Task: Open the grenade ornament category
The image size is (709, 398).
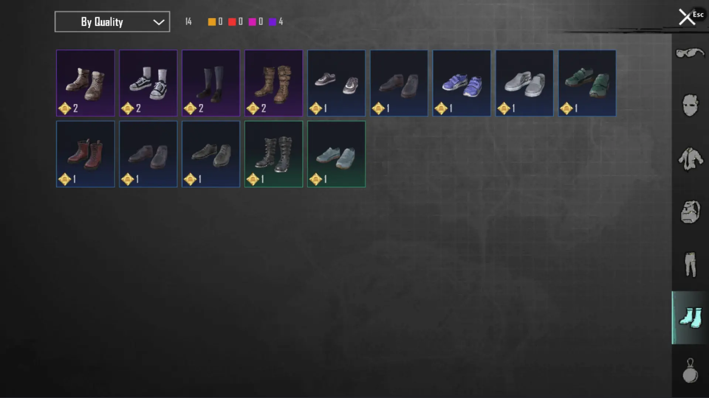Action: click(x=690, y=371)
